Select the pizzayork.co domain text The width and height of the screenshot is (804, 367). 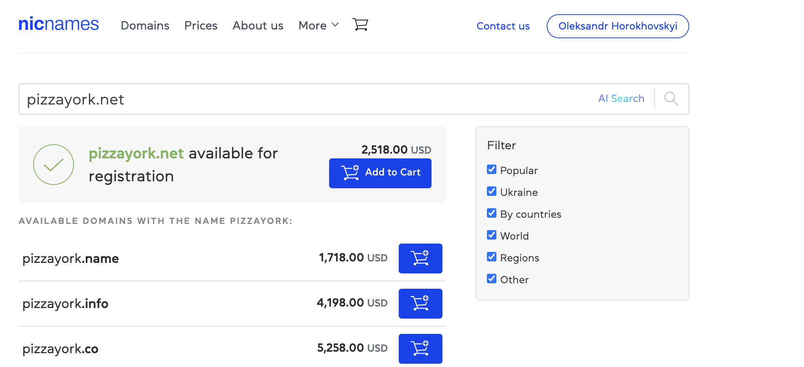click(61, 349)
